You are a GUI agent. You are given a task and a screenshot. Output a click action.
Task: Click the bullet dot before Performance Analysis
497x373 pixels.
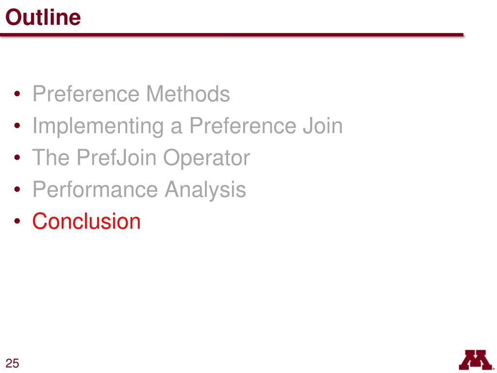tap(17, 189)
